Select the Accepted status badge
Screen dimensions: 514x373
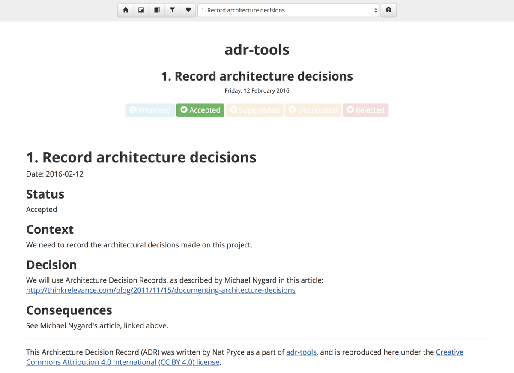200,110
